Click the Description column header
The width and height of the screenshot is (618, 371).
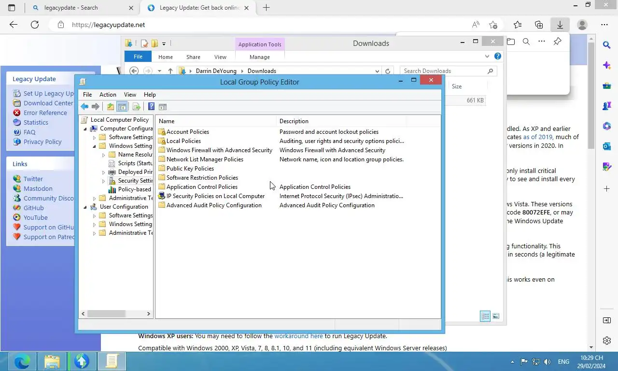click(x=341, y=121)
